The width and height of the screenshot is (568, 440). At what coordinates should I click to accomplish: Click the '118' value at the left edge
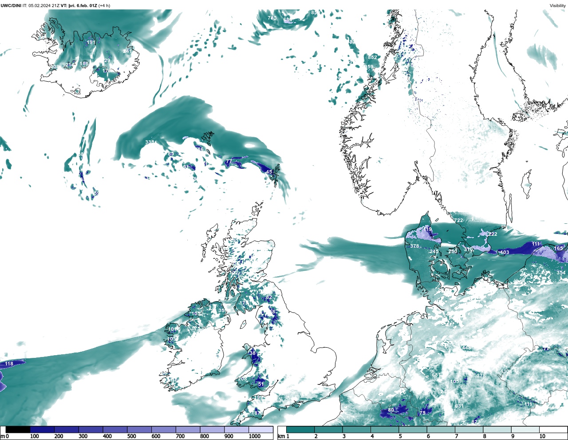point(9,364)
